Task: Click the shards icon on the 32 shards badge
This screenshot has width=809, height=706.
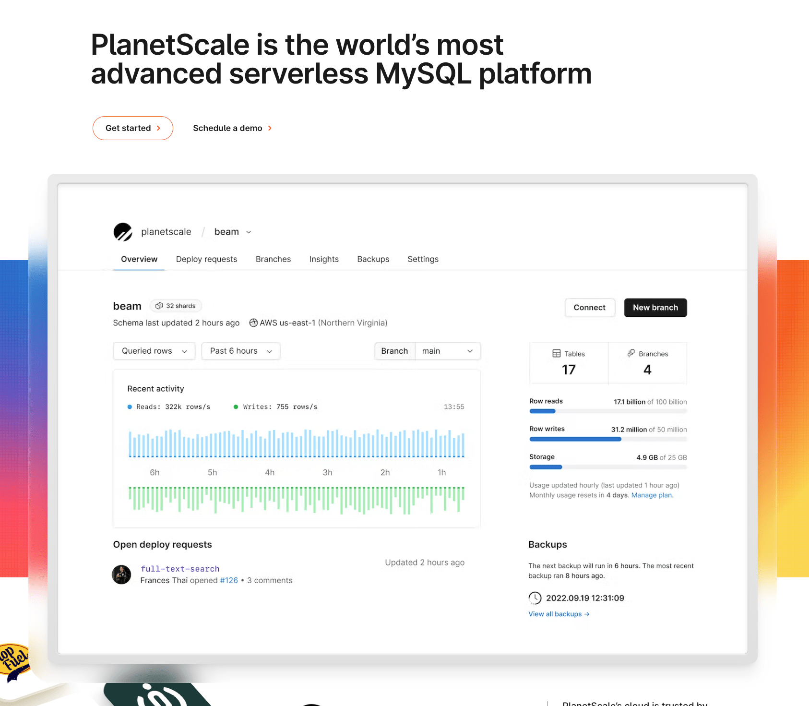Action: tap(159, 306)
